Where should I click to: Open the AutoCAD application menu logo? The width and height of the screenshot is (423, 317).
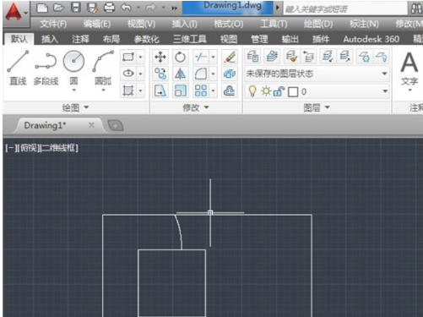pos(14,12)
